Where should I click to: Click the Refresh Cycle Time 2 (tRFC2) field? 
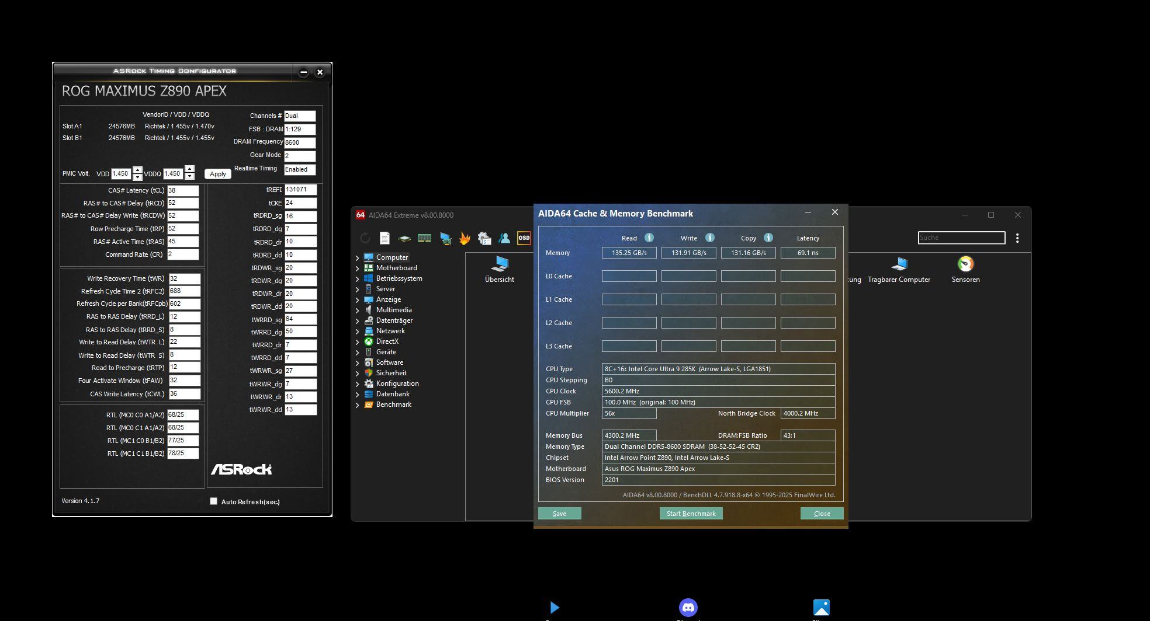(x=185, y=291)
